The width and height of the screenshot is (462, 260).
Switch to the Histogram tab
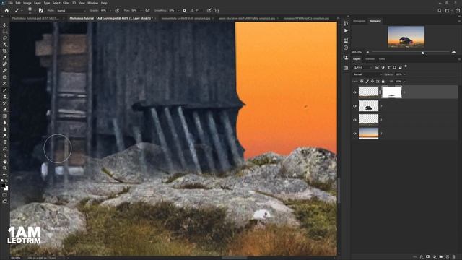[x=359, y=21]
